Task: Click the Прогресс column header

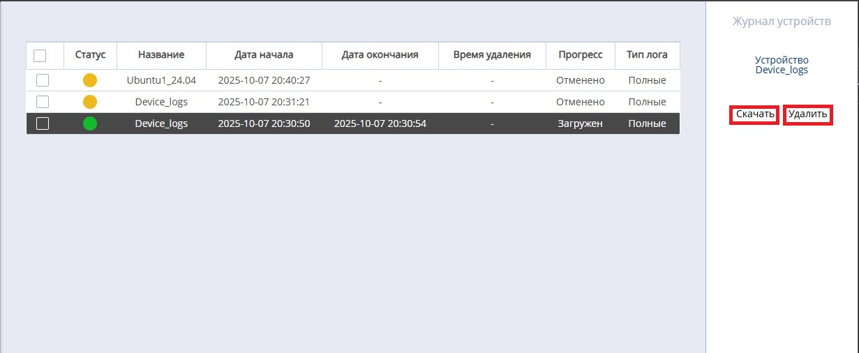Action: click(580, 54)
